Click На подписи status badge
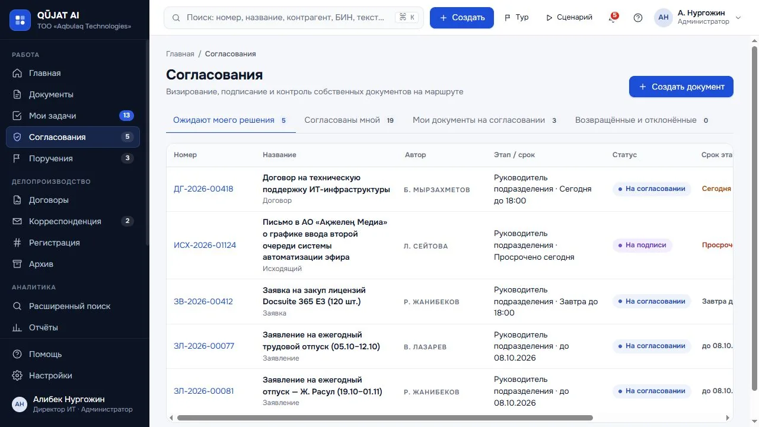The width and height of the screenshot is (759, 427). 642,246
